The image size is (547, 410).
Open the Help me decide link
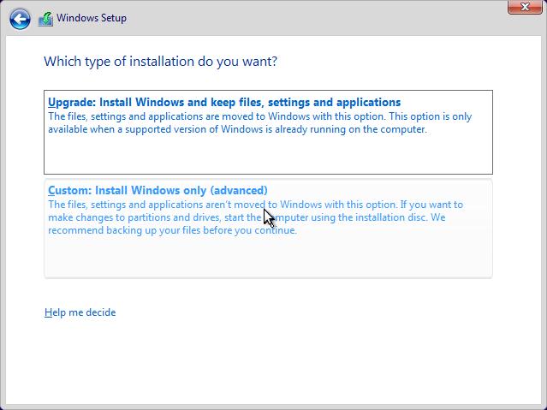click(x=80, y=312)
